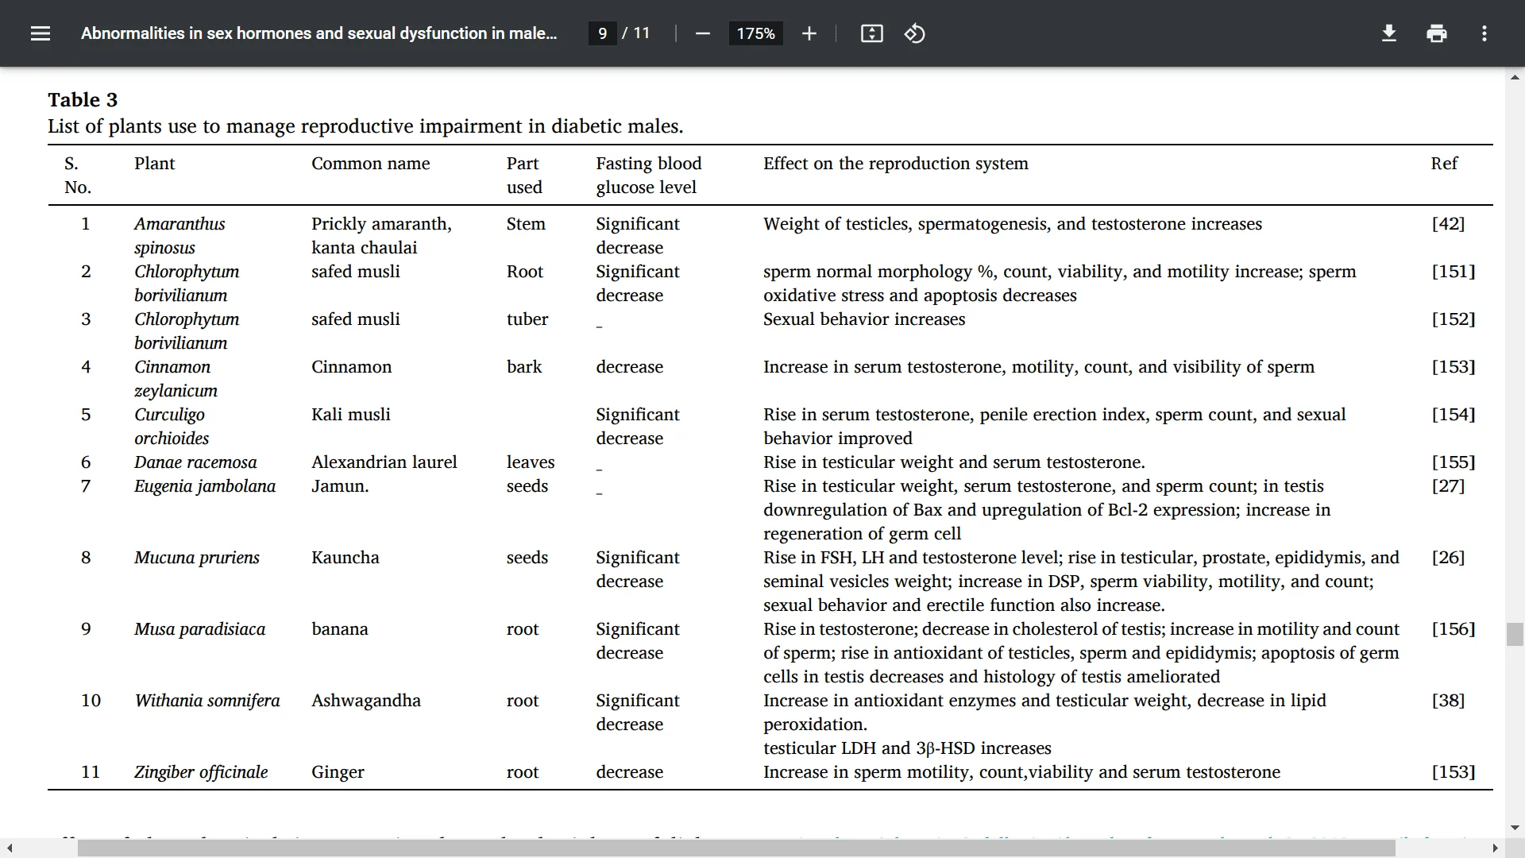The width and height of the screenshot is (1525, 858).
Task: Click 'Zingiber officinale' plant name
Action: coord(201,772)
